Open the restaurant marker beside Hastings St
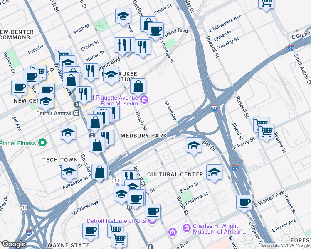The width and height of the screenshot is (311, 249). pos(143,48)
